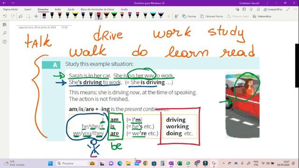Show recent notes clock icon
Image resolution: width=299 pixels, height=168 pixels.
5,42
